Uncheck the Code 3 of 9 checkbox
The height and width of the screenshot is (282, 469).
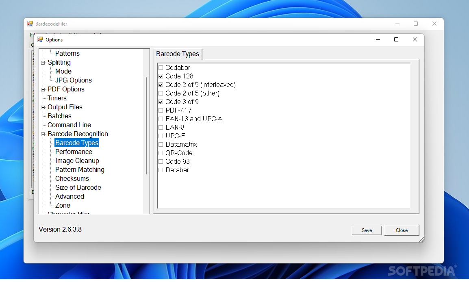tap(161, 102)
